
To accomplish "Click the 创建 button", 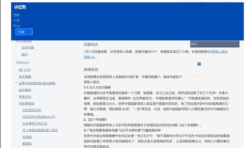I will [21, 32].
